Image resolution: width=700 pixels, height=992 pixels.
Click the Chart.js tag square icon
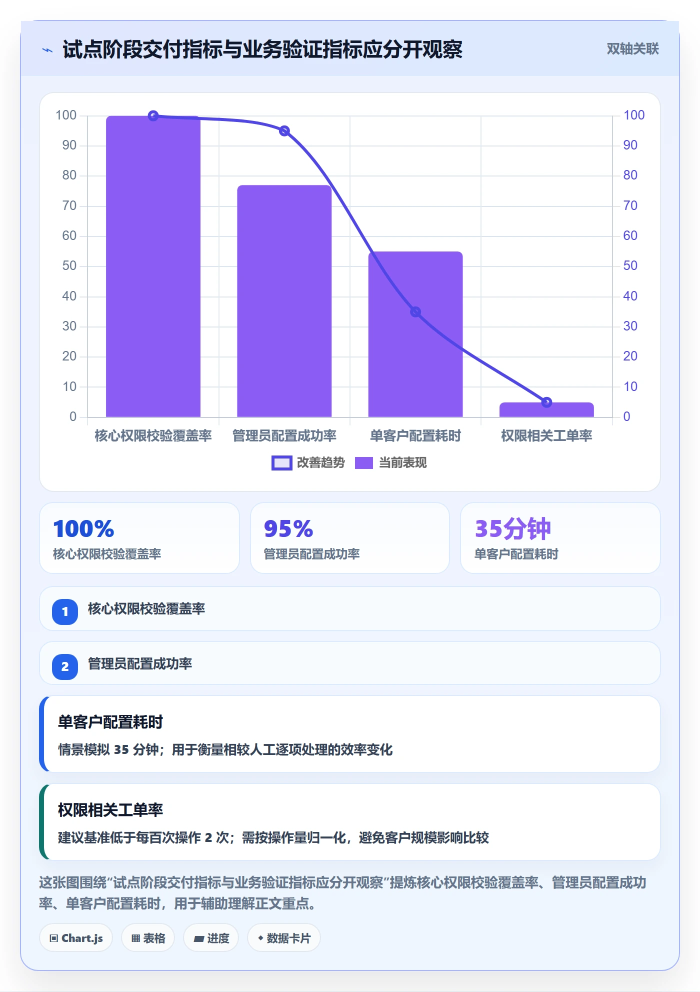(54, 938)
